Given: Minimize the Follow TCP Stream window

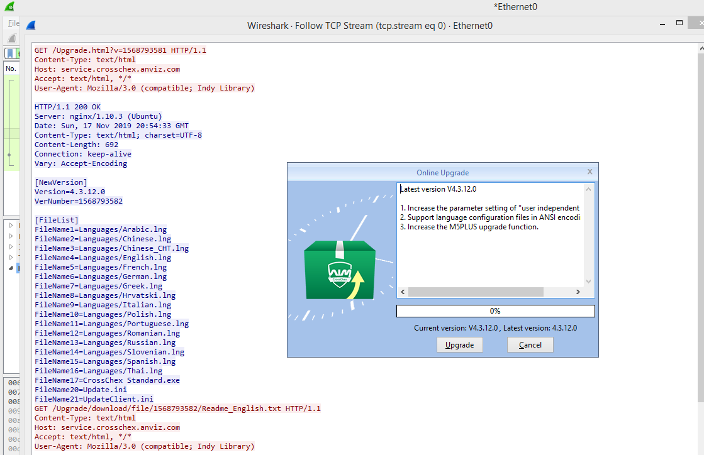Looking at the screenshot, I should [x=662, y=24].
